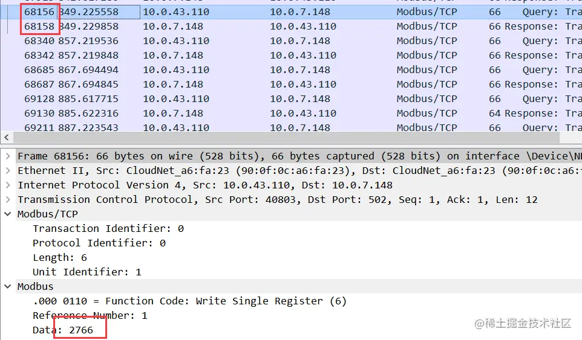
Task: Select the Unit Identifier field
Action: click(x=87, y=272)
